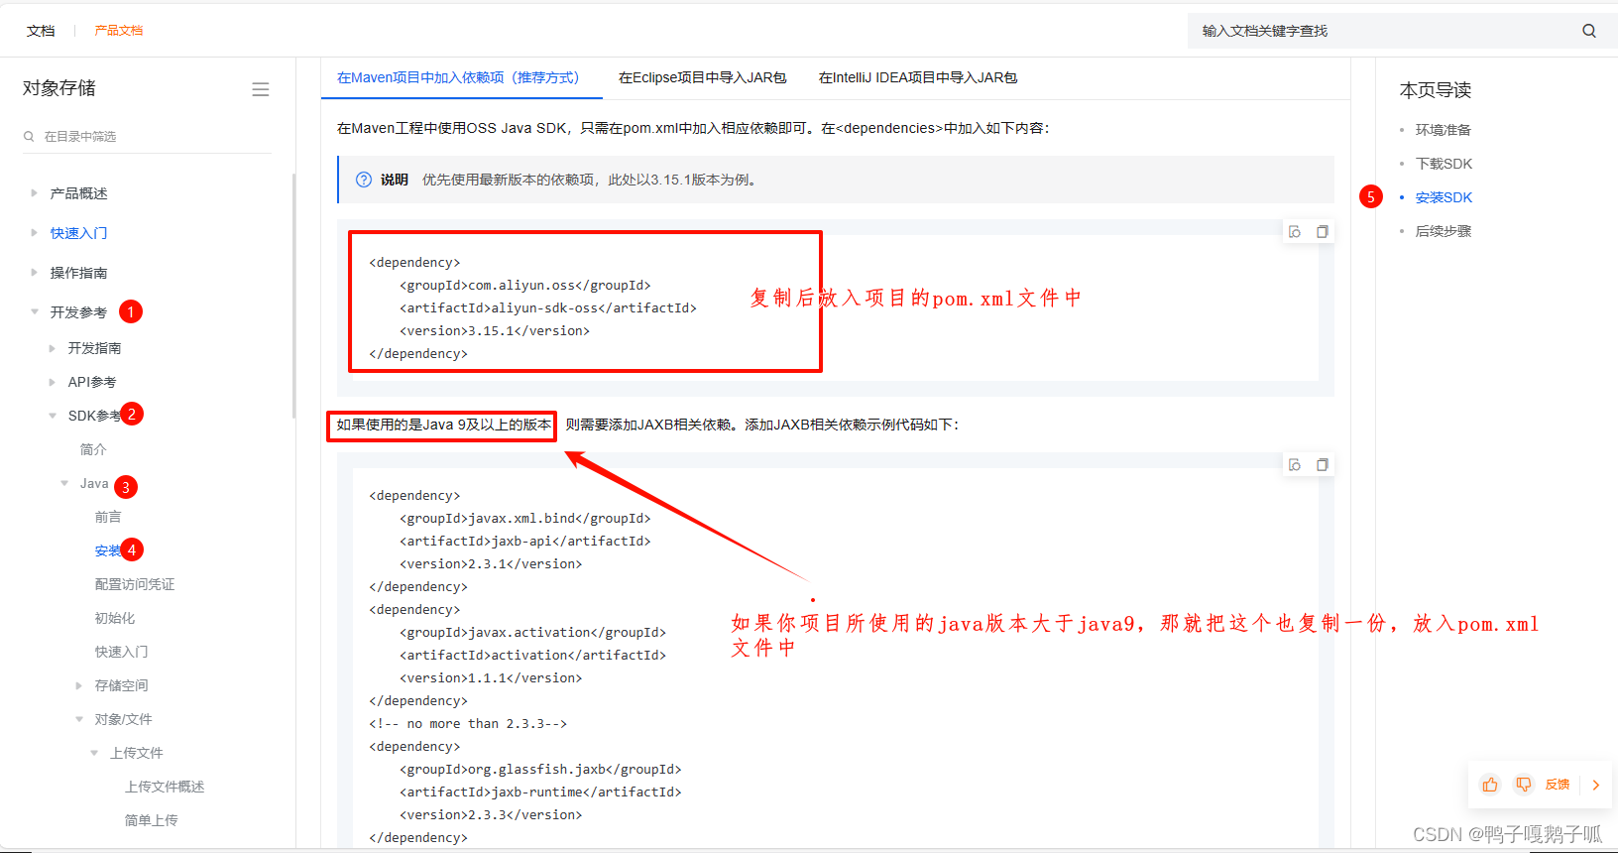This screenshot has width=1618, height=853.
Task: Expand the API参考 subnode
Action: coord(52,382)
